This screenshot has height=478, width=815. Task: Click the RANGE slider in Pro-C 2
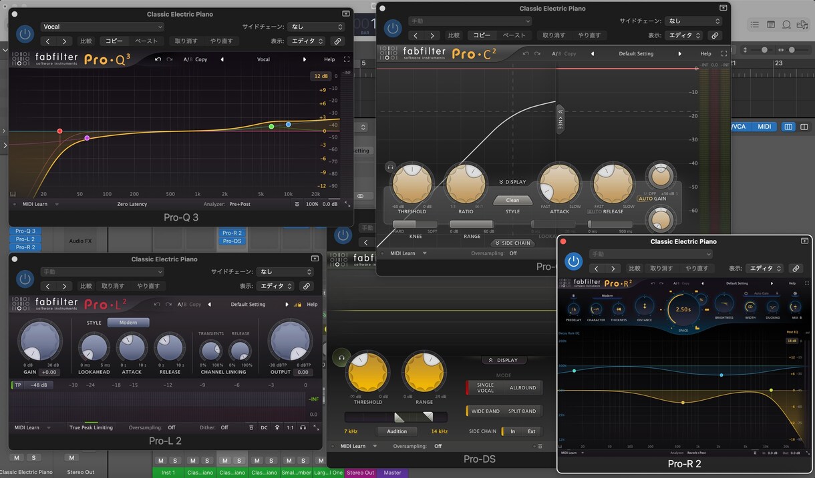point(472,225)
